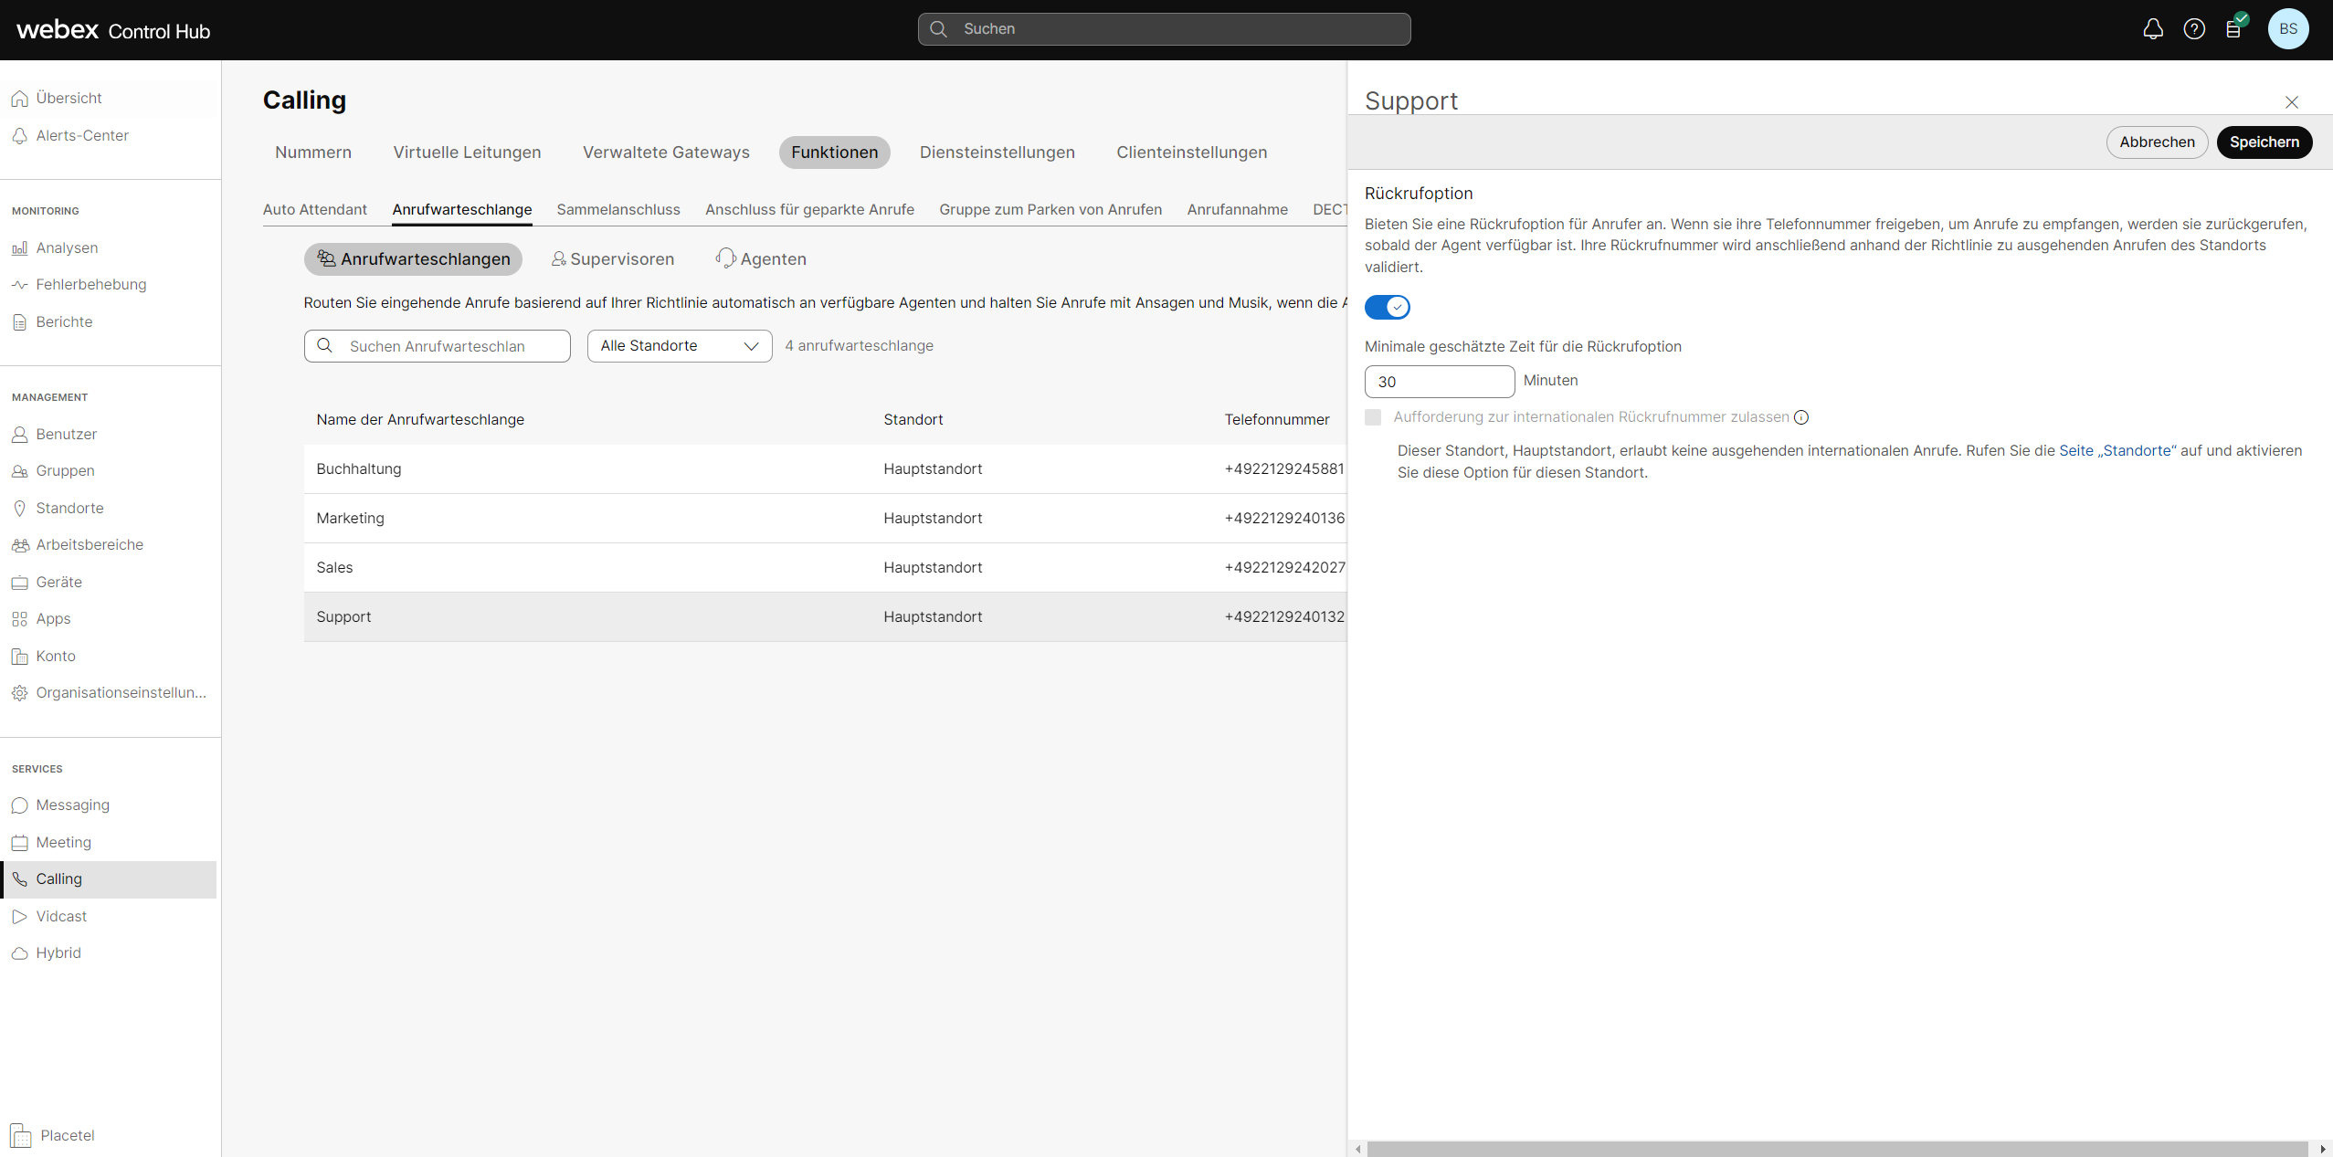Expand the Alle Standorte dropdown

pos(679,346)
